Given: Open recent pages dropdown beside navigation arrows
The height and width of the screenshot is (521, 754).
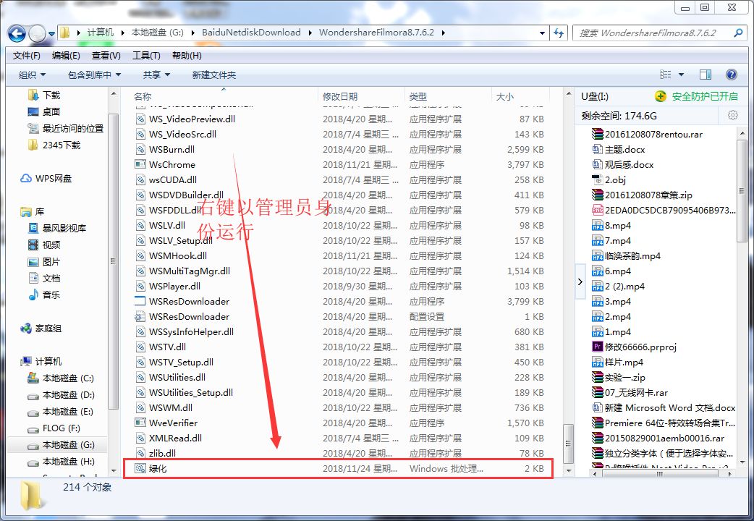Looking at the screenshot, I should [x=51, y=34].
